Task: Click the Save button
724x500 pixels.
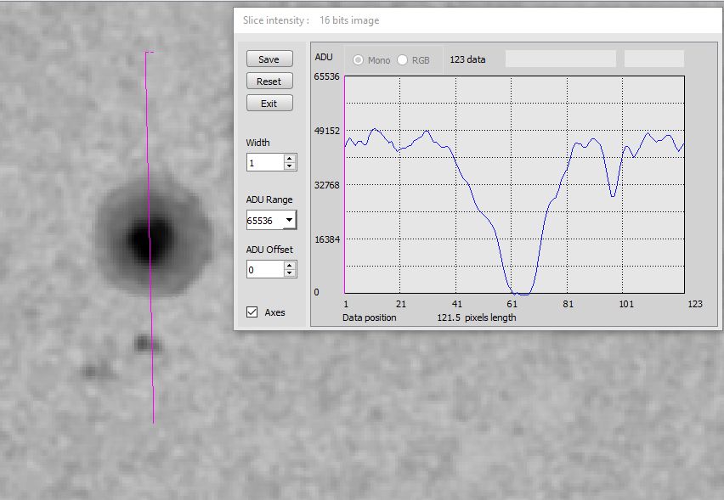Action: pyautogui.click(x=269, y=59)
